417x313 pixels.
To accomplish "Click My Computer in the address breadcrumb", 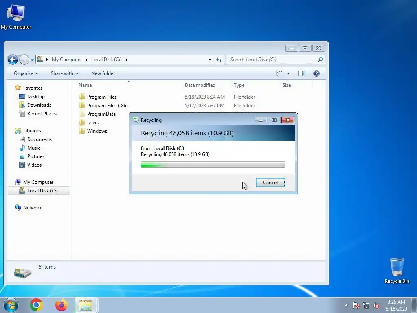I will pos(67,60).
